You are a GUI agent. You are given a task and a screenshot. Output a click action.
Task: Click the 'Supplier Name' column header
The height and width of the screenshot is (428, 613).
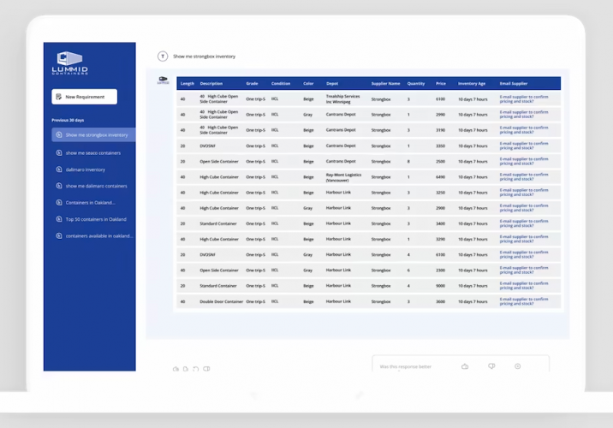pos(385,84)
